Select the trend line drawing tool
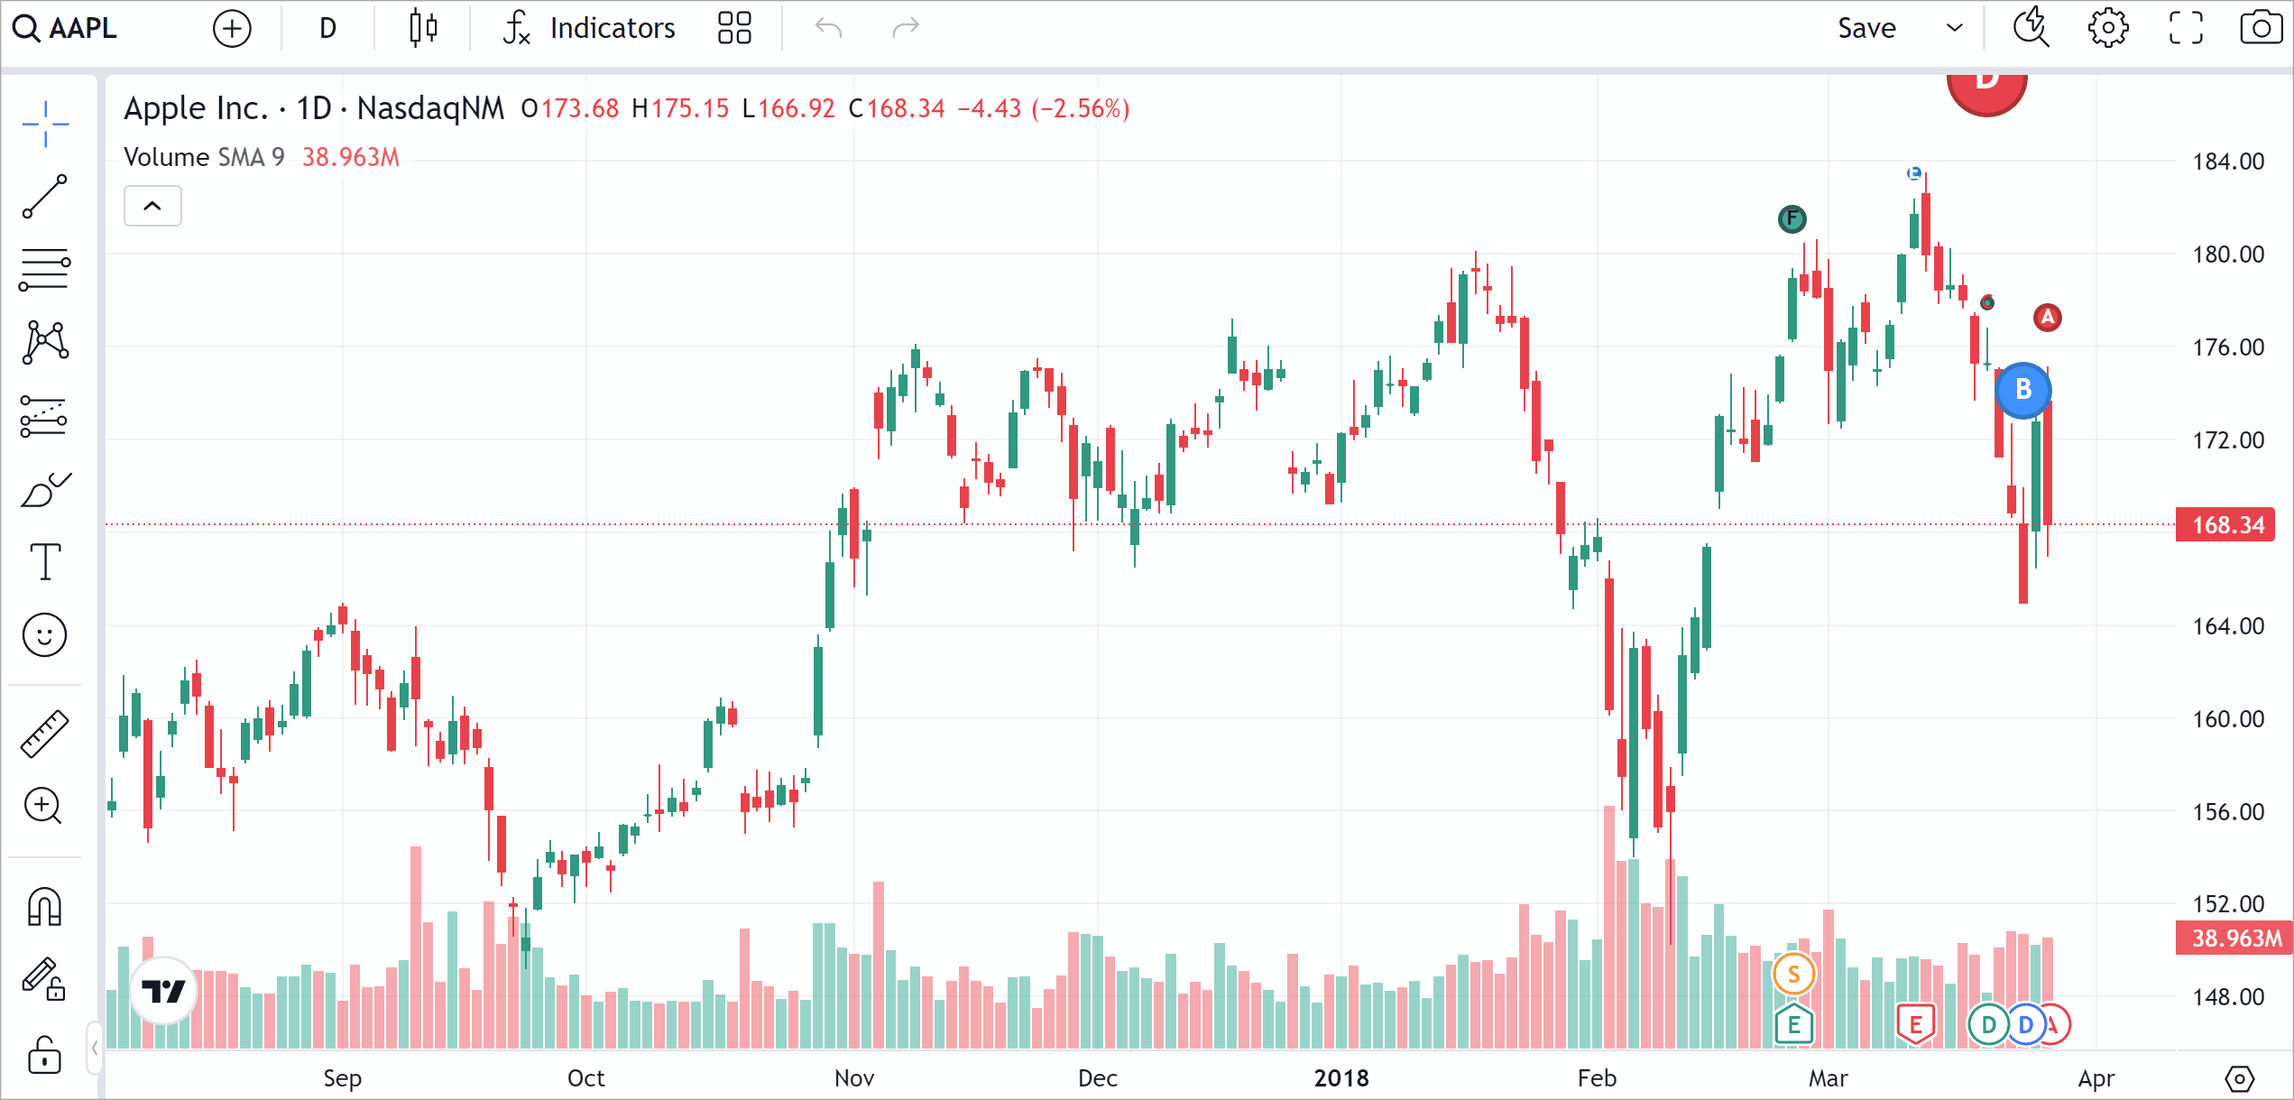 44,196
